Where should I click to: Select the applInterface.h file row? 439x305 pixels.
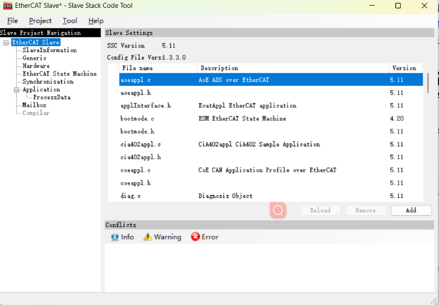(271, 105)
